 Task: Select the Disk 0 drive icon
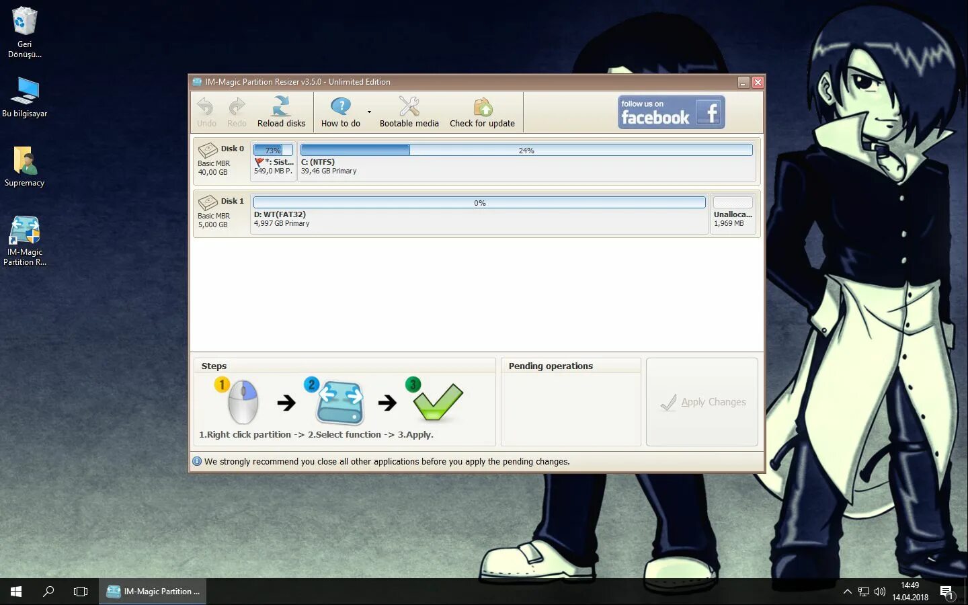pyautogui.click(x=208, y=151)
